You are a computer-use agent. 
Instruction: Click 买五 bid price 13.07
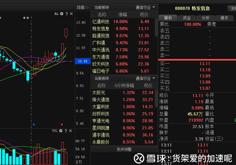[x=205, y=88]
